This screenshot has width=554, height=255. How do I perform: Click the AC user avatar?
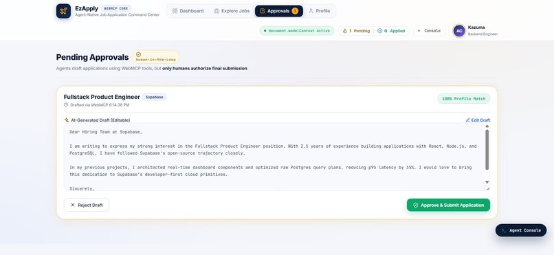pyautogui.click(x=459, y=31)
